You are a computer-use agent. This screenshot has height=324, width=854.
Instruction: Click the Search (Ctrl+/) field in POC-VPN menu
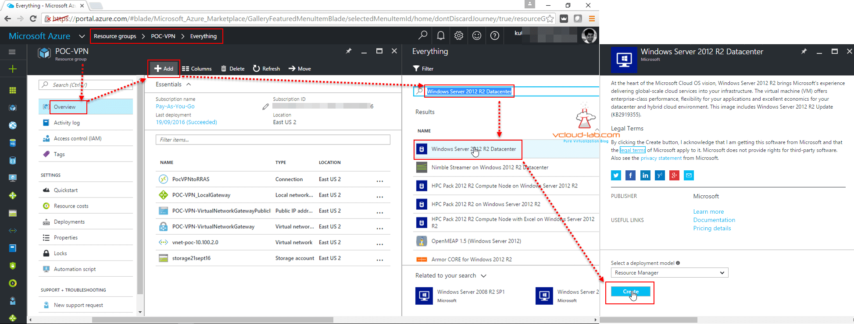point(86,85)
